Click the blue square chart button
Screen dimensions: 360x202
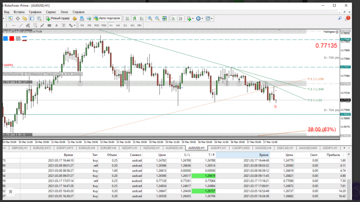point(5,39)
